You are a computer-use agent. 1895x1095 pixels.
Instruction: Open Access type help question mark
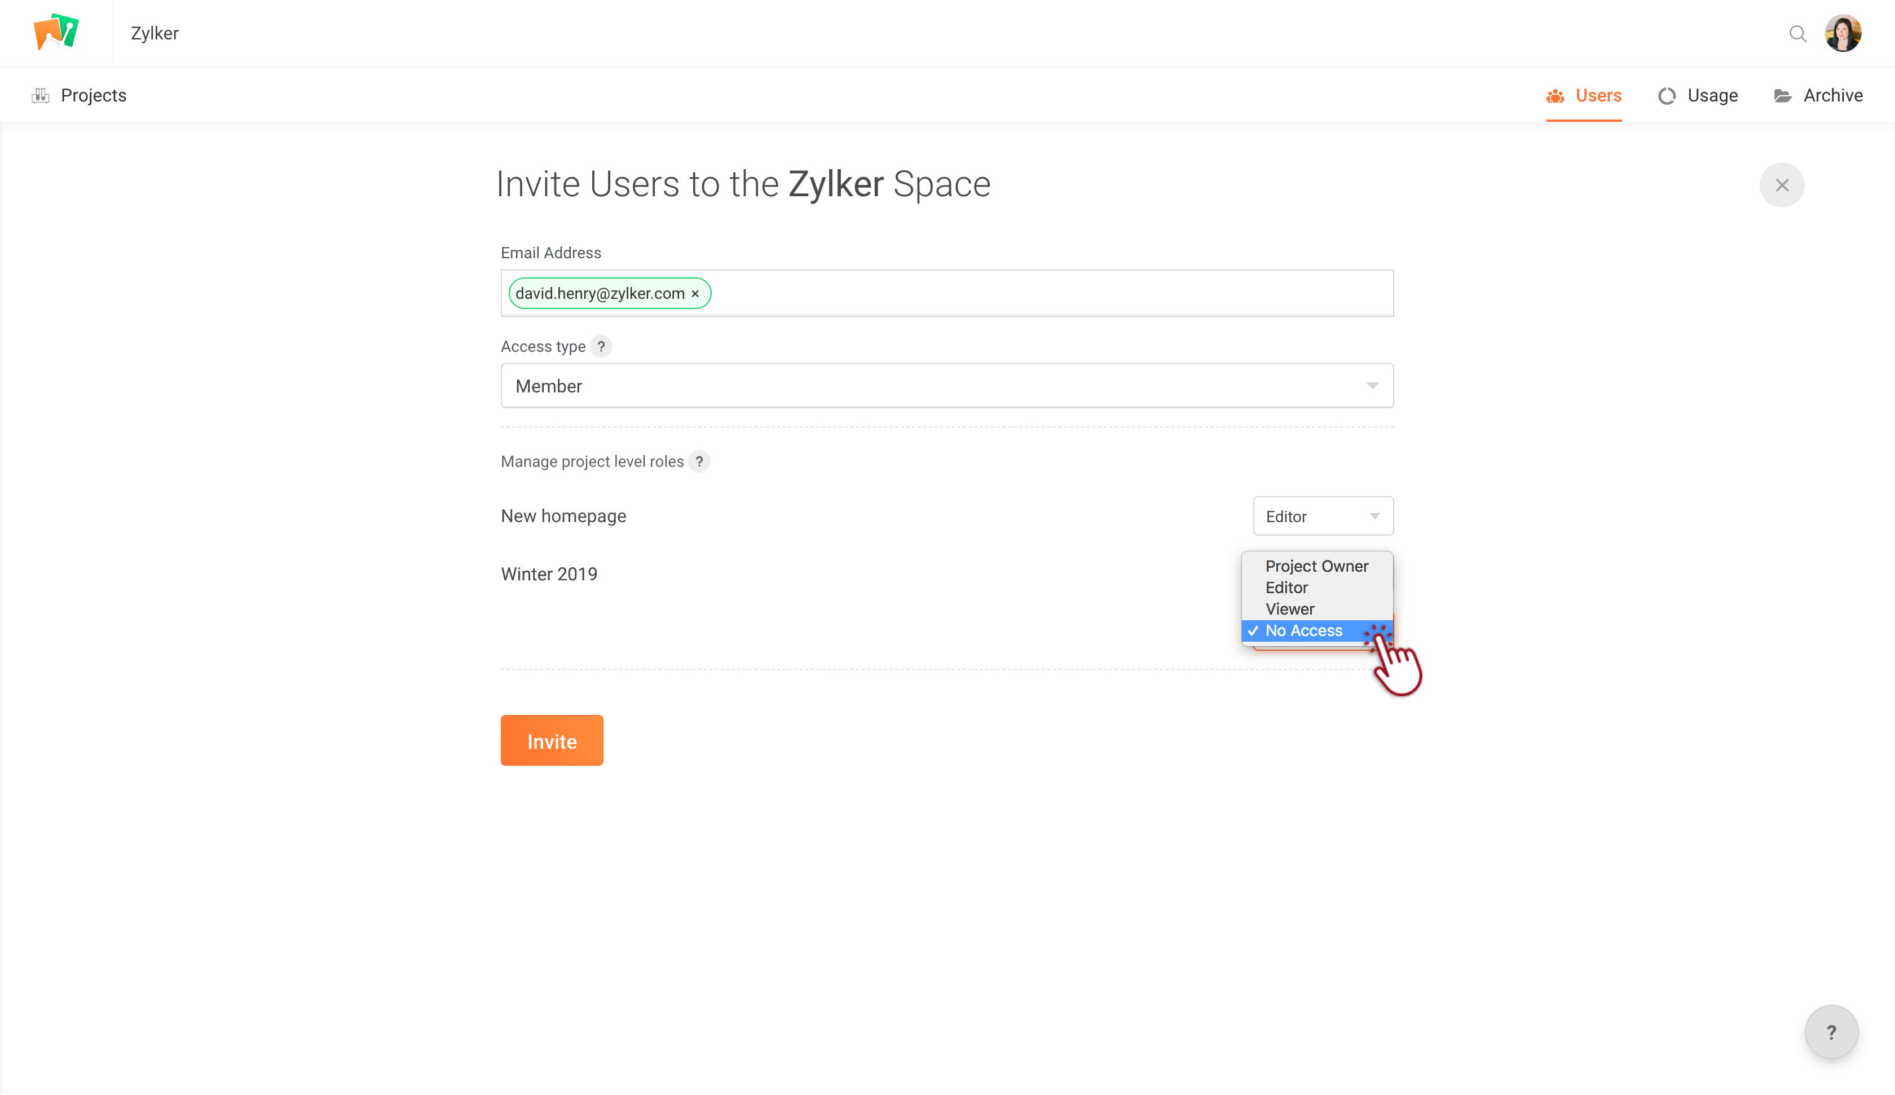pyautogui.click(x=601, y=347)
